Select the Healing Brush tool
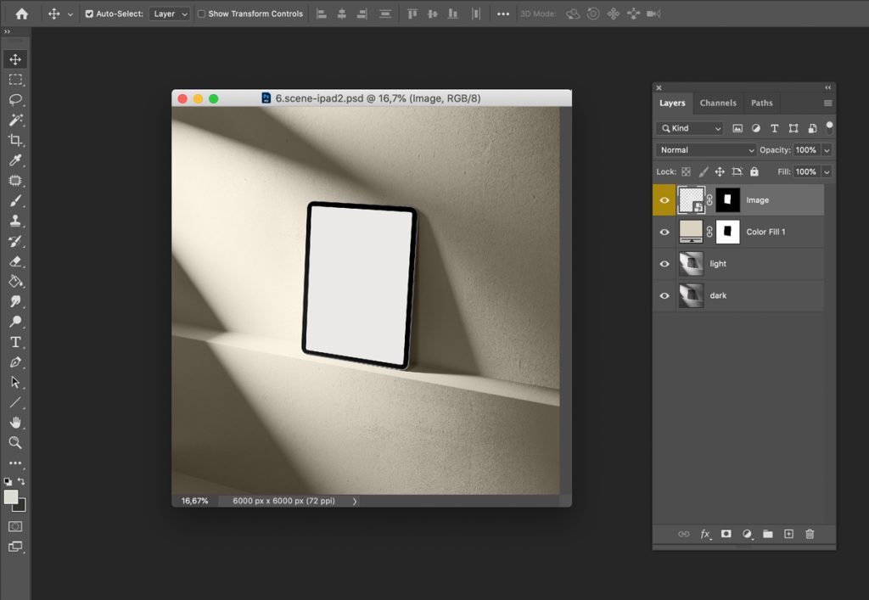 [x=15, y=181]
